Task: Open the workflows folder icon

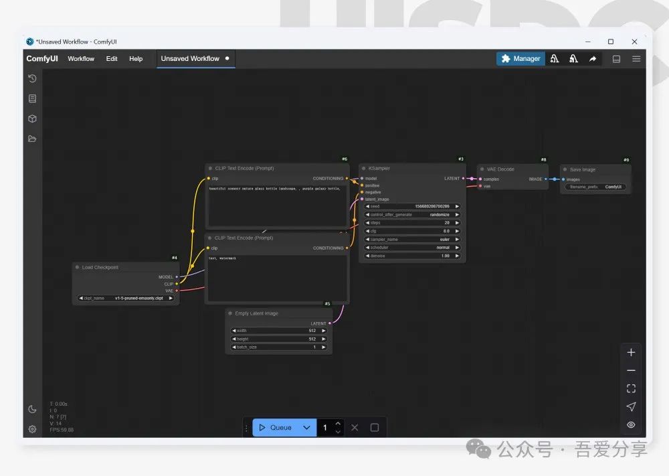Action: click(x=32, y=139)
